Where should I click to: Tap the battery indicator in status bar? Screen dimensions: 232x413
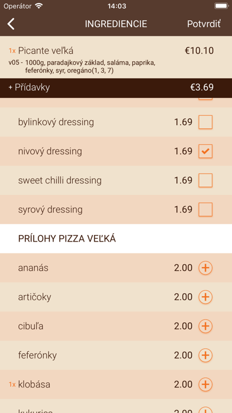click(221, 6)
